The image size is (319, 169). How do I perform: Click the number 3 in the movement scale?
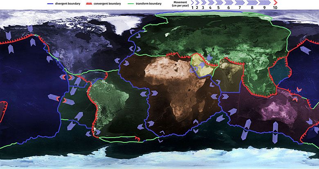point(202,8)
